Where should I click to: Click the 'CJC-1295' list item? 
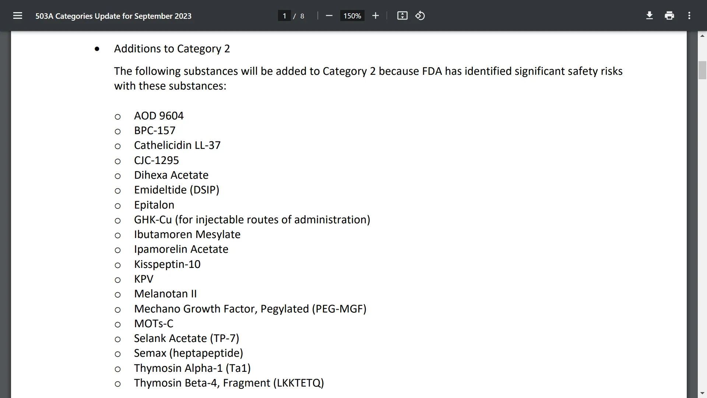pyautogui.click(x=156, y=160)
